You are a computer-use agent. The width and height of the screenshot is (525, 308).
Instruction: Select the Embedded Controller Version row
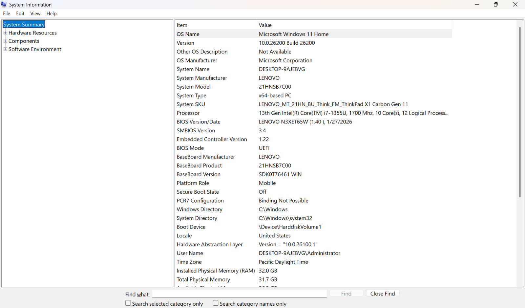(314, 140)
